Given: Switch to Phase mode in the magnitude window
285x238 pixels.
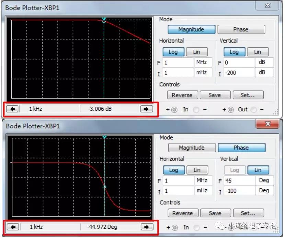Looking at the screenshot, I should coord(241,29).
